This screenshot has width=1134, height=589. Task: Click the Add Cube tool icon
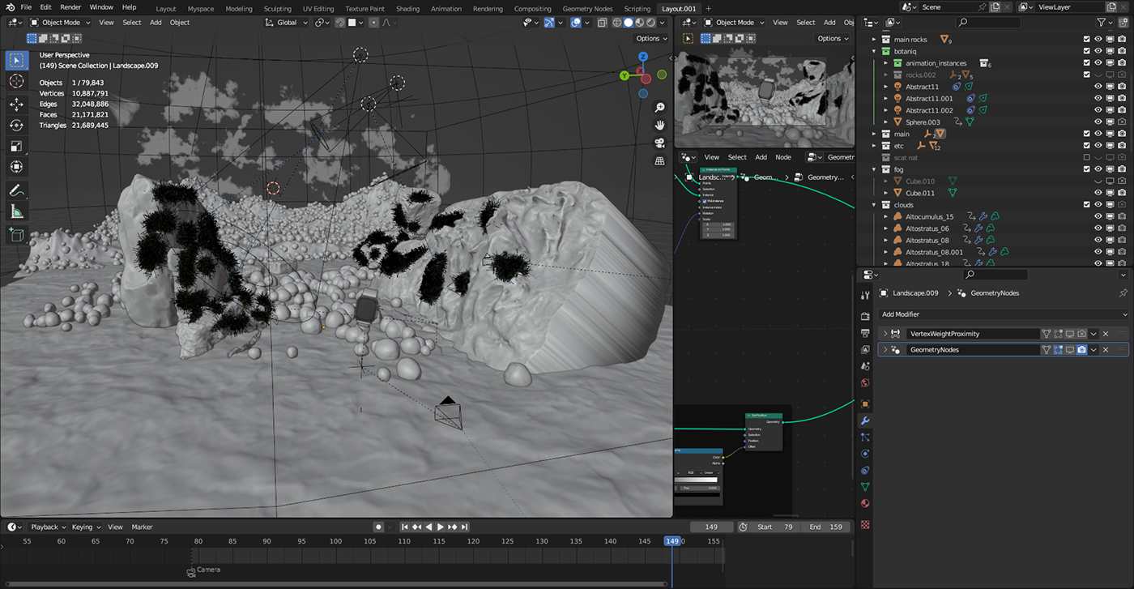click(16, 235)
